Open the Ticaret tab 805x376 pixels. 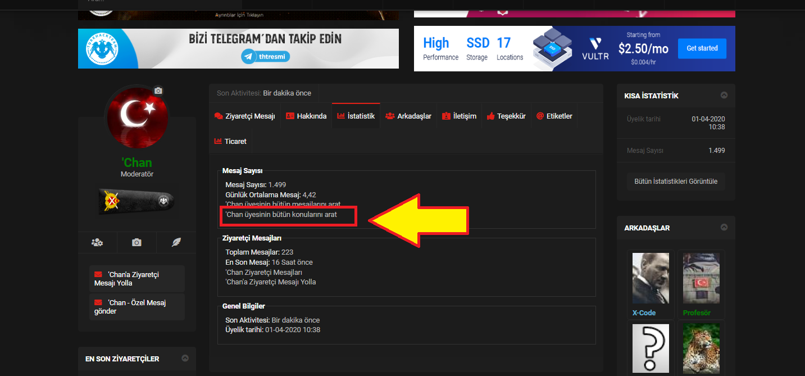point(230,141)
